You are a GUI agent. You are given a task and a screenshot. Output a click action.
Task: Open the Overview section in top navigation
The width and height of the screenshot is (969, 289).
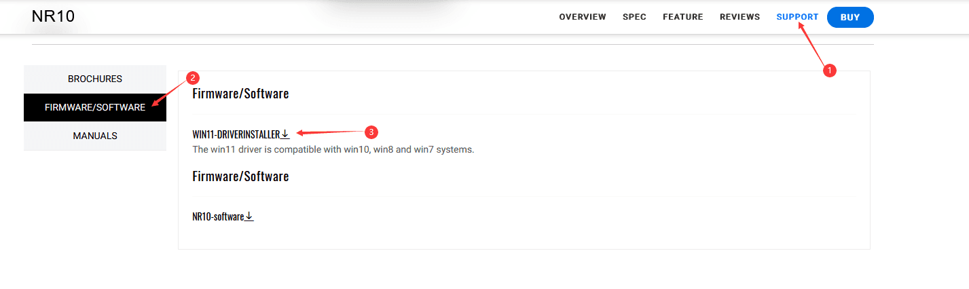click(x=582, y=17)
